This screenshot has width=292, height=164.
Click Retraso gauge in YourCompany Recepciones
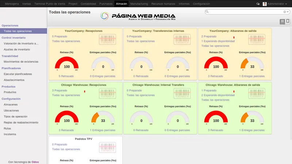pos(67,63)
